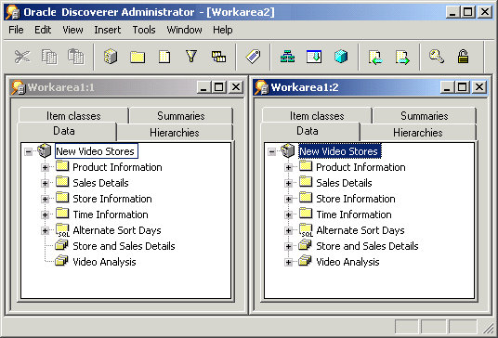Click the Hierarchy toolbar icon
The image size is (498, 338).
(x=287, y=57)
